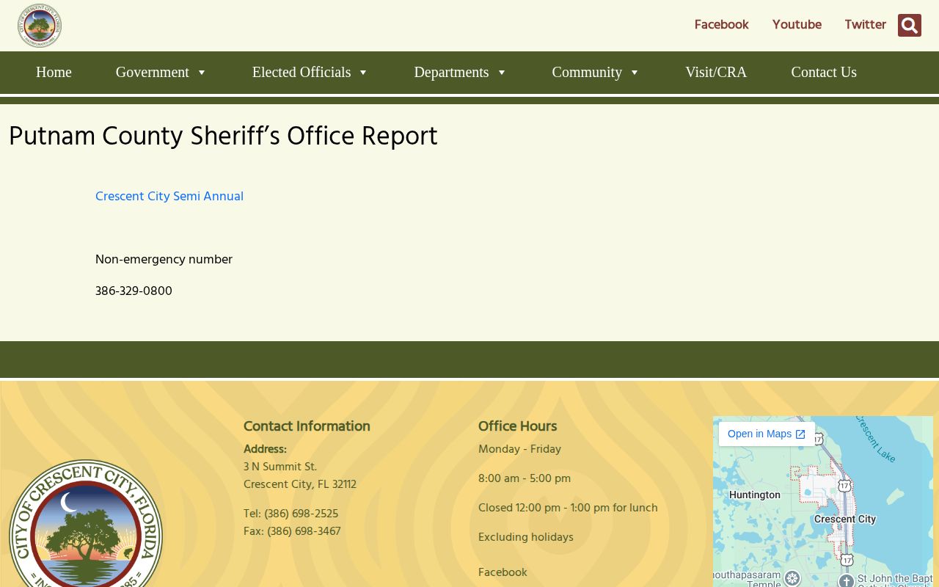Open the Contact Us menu item
The height and width of the screenshot is (587, 939).
824,72
